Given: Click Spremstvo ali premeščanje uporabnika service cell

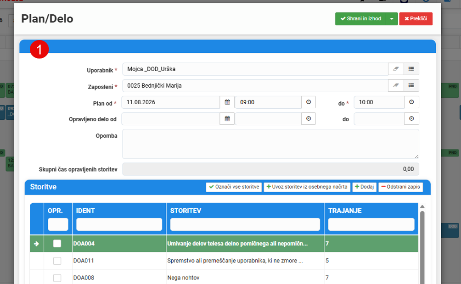Looking at the screenshot, I should pos(245,261).
